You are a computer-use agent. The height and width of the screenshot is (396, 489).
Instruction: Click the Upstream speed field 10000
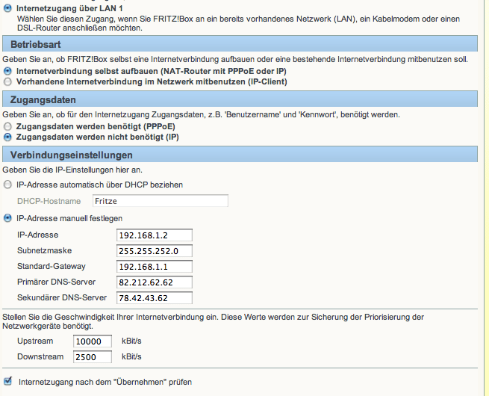coord(93,341)
